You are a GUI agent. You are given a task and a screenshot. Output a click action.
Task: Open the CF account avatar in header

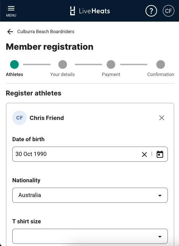tap(168, 11)
